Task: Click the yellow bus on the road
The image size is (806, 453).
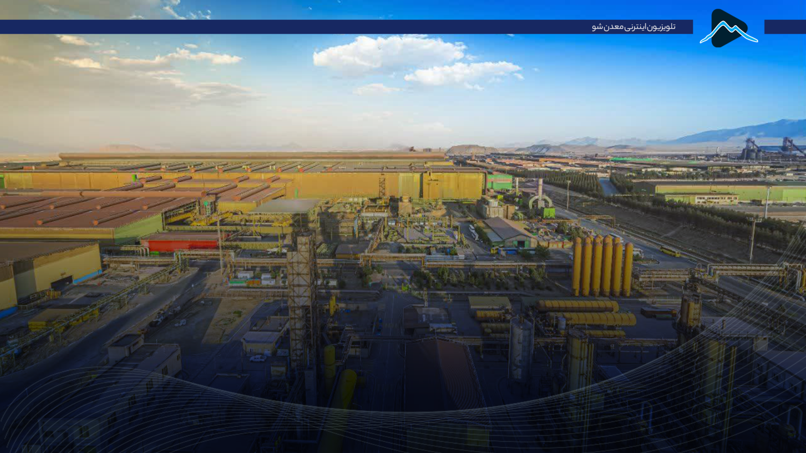Action: tap(670, 251)
